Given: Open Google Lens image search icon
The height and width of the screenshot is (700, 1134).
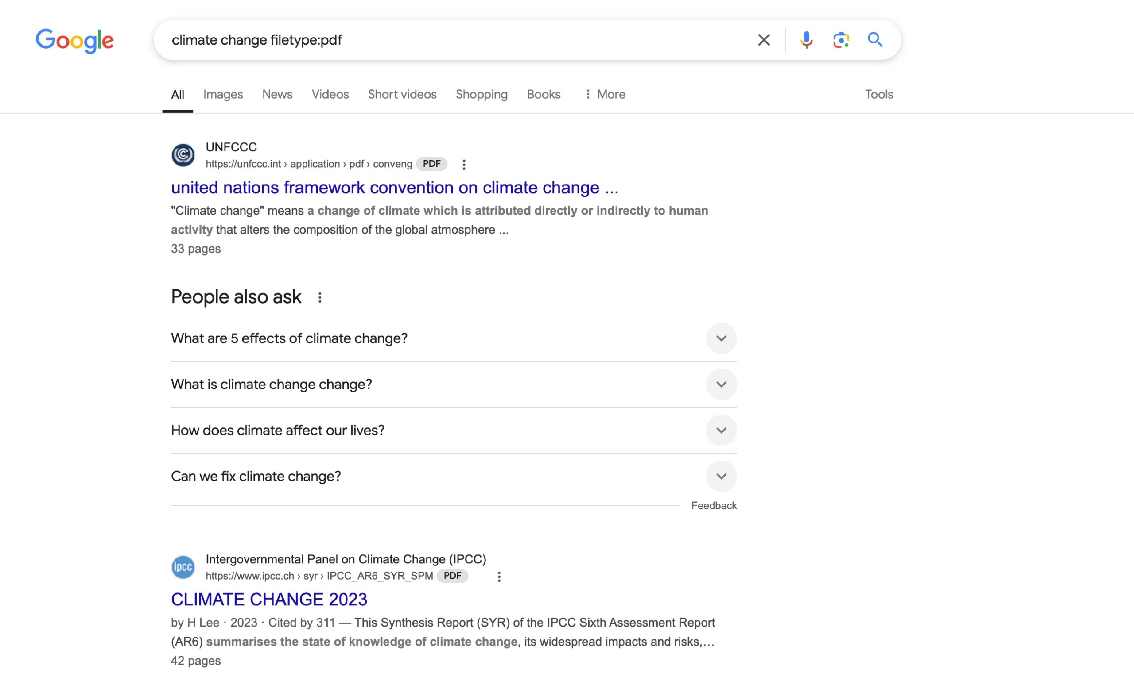Looking at the screenshot, I should pos(840,40).
